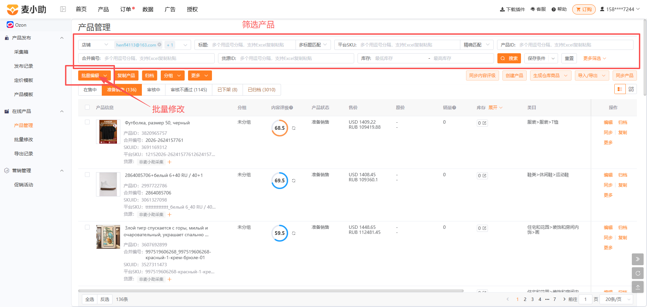Switch to the 已下架 (8) tab
The height and width of the screenshot is (307, 647).
(227, 90)
